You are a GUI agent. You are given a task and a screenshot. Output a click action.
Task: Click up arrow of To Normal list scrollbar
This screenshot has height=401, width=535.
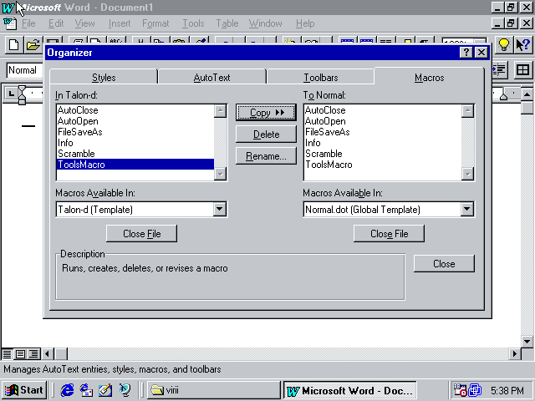point(467,111)
